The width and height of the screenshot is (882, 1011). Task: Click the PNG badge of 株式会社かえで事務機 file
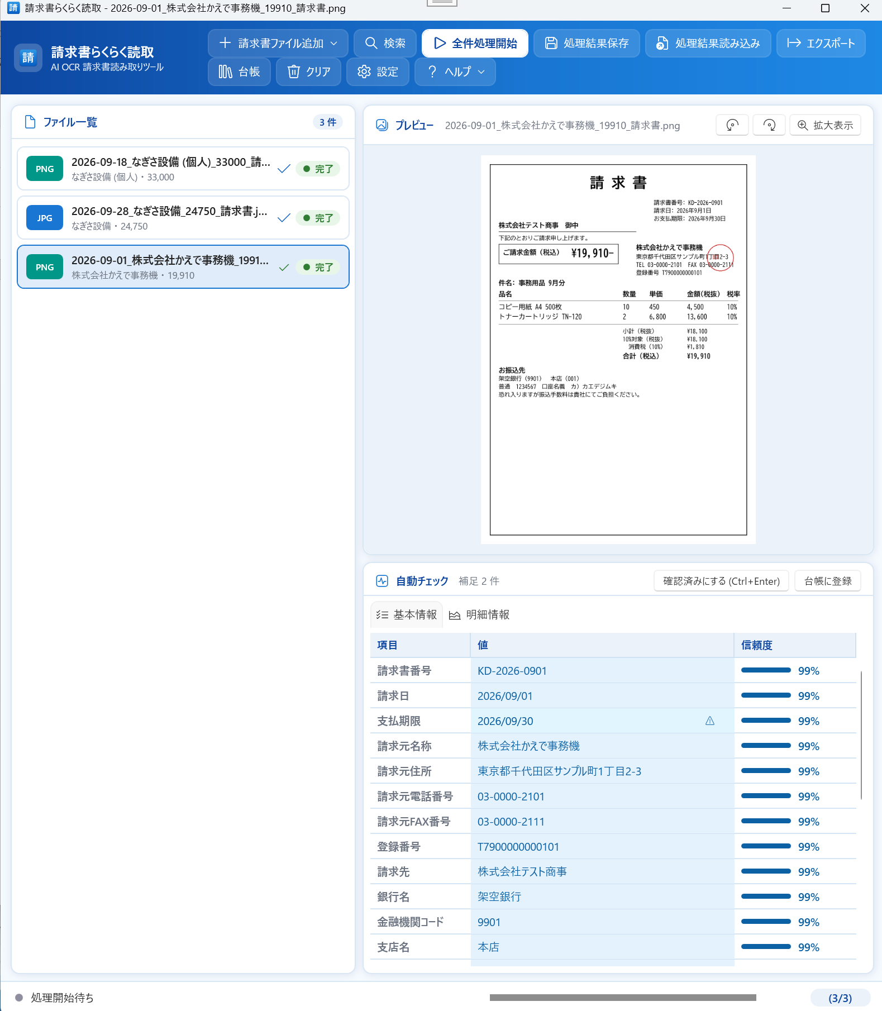45,267
